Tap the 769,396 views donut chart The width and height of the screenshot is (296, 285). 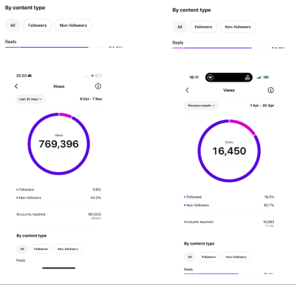(59, 143)
